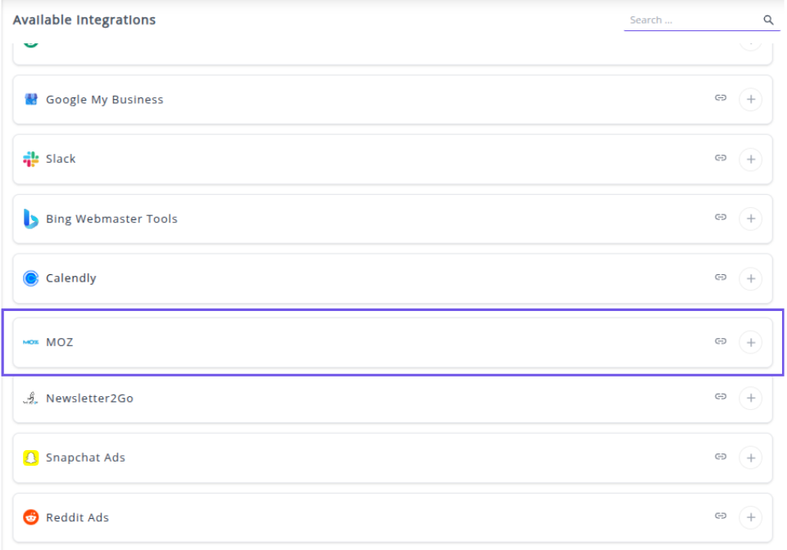787x550 pixels.
Task: Select the Google My Business integration name
Action: tap(104, 100)
